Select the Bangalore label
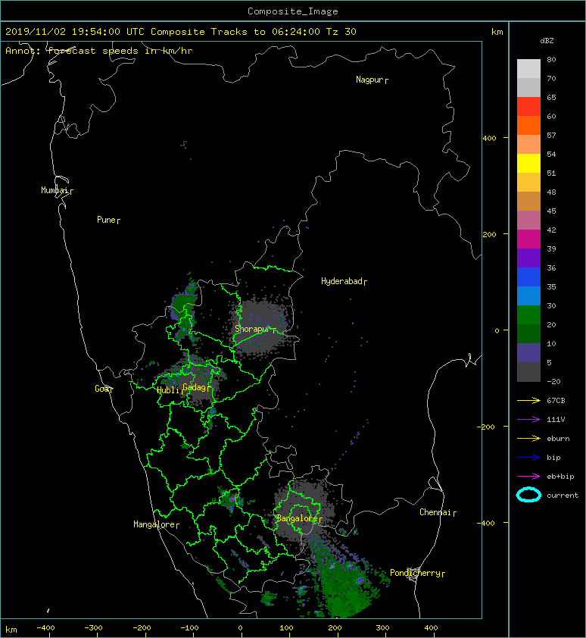586x638 pixels. (x=298, y=518)
